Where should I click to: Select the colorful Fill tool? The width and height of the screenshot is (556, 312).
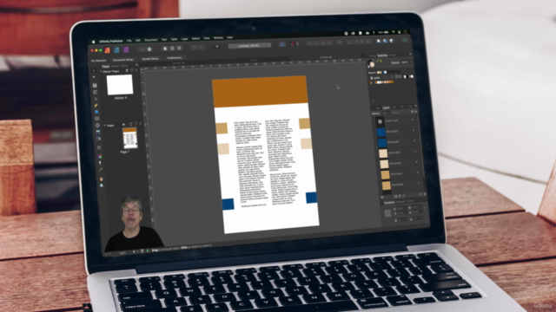(100, 156)
